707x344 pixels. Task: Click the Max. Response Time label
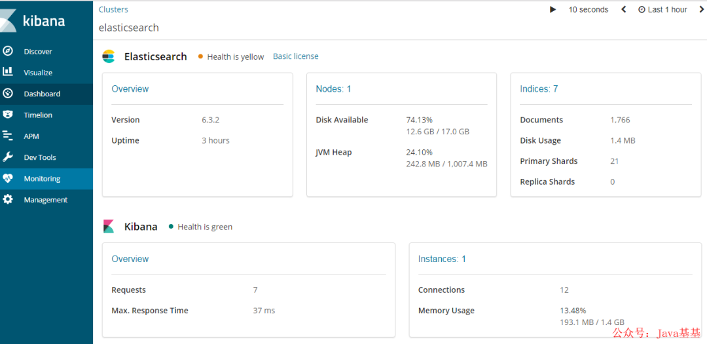150,311
